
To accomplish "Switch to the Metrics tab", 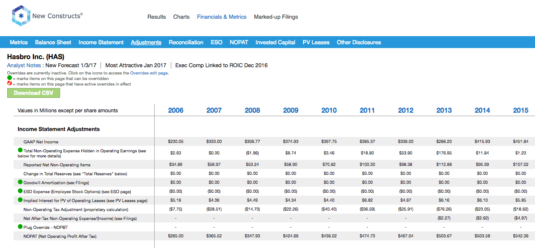I will coord(19,42).
